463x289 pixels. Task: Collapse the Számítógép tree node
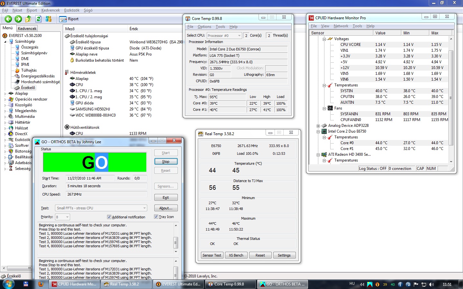(x=5, y=42)
